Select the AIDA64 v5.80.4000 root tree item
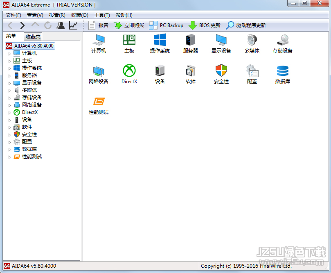This screenshot has width=331, height=273. pos(30,46)
